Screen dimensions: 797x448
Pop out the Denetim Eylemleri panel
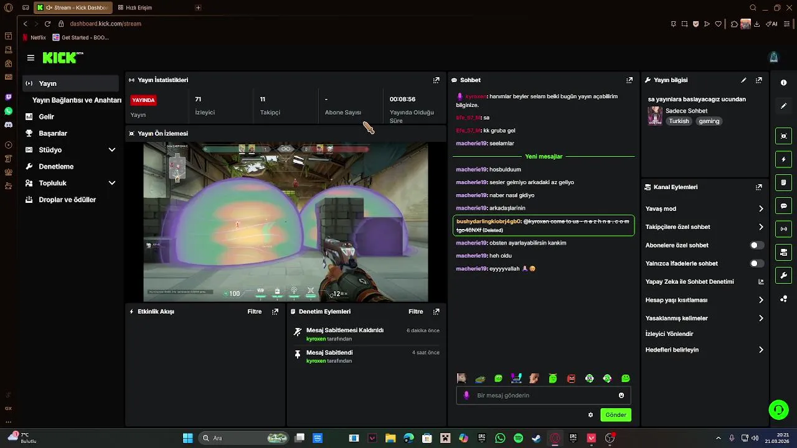[436, 312]
